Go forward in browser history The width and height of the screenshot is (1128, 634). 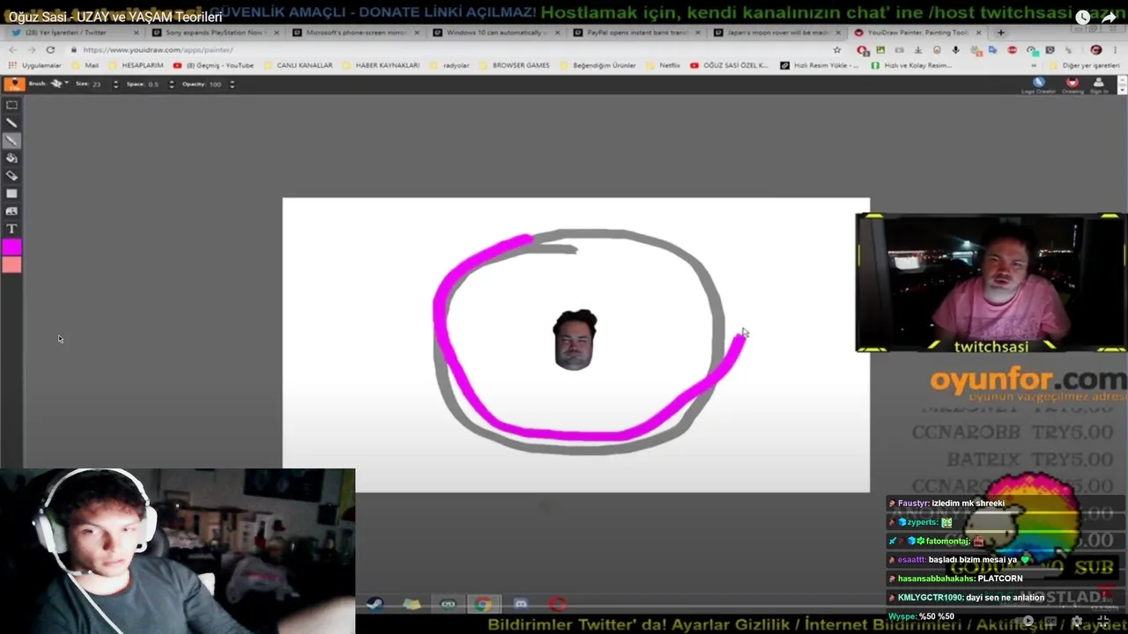click(x=31, y=50)
